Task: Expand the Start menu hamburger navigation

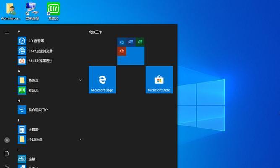Action: (x=7, y=32)
